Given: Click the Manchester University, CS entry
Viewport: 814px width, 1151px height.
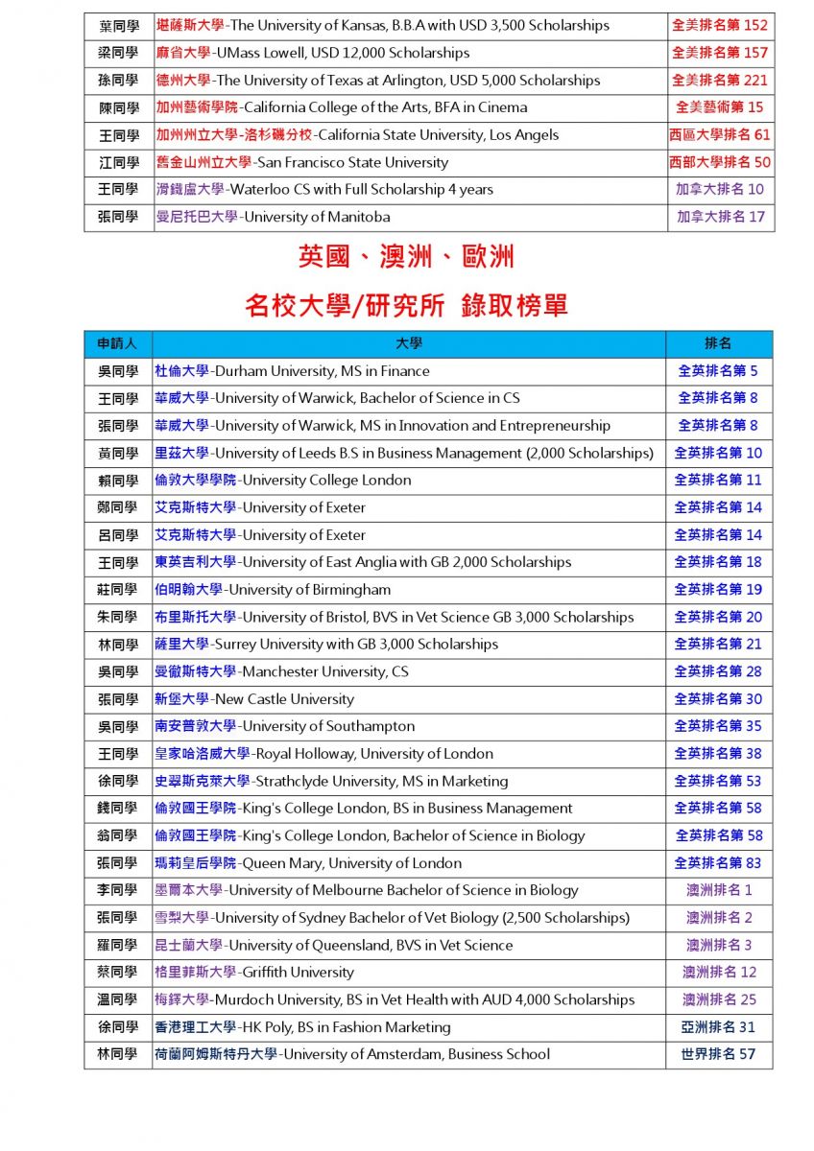Looking at the screenshot, I should pos(282,671).
